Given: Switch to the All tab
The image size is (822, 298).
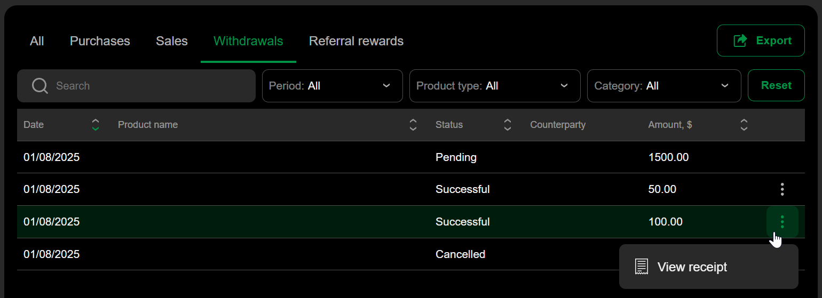Looking at the screenshot, I should 37,41.
